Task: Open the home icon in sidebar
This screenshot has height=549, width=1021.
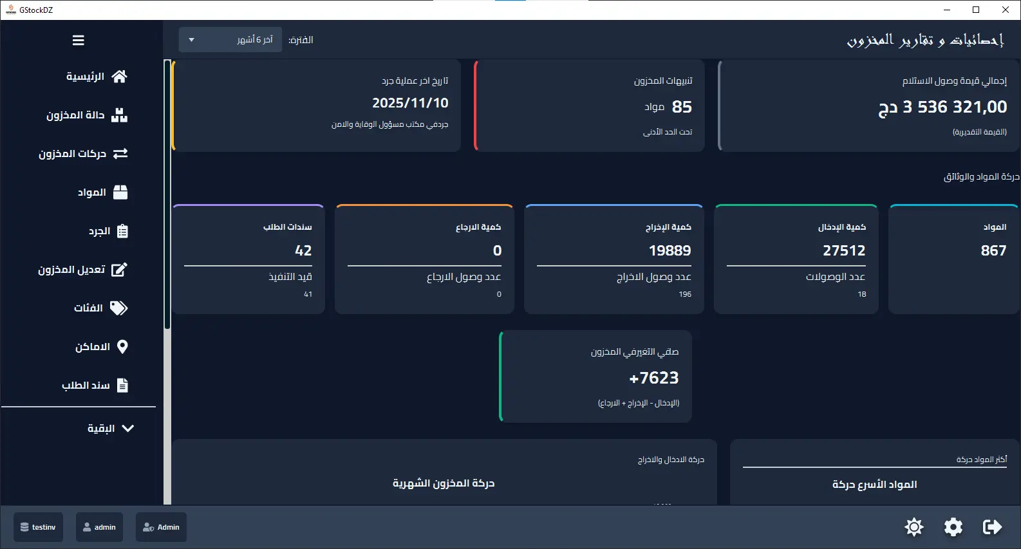Action: pos(119,77)
